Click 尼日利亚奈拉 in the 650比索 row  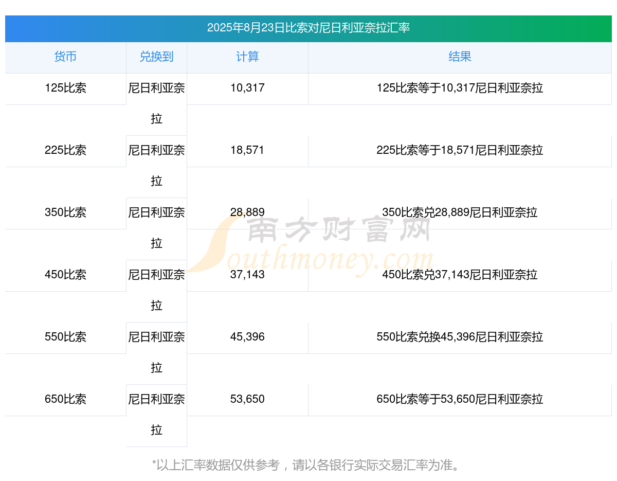click(x=156, y=415)
